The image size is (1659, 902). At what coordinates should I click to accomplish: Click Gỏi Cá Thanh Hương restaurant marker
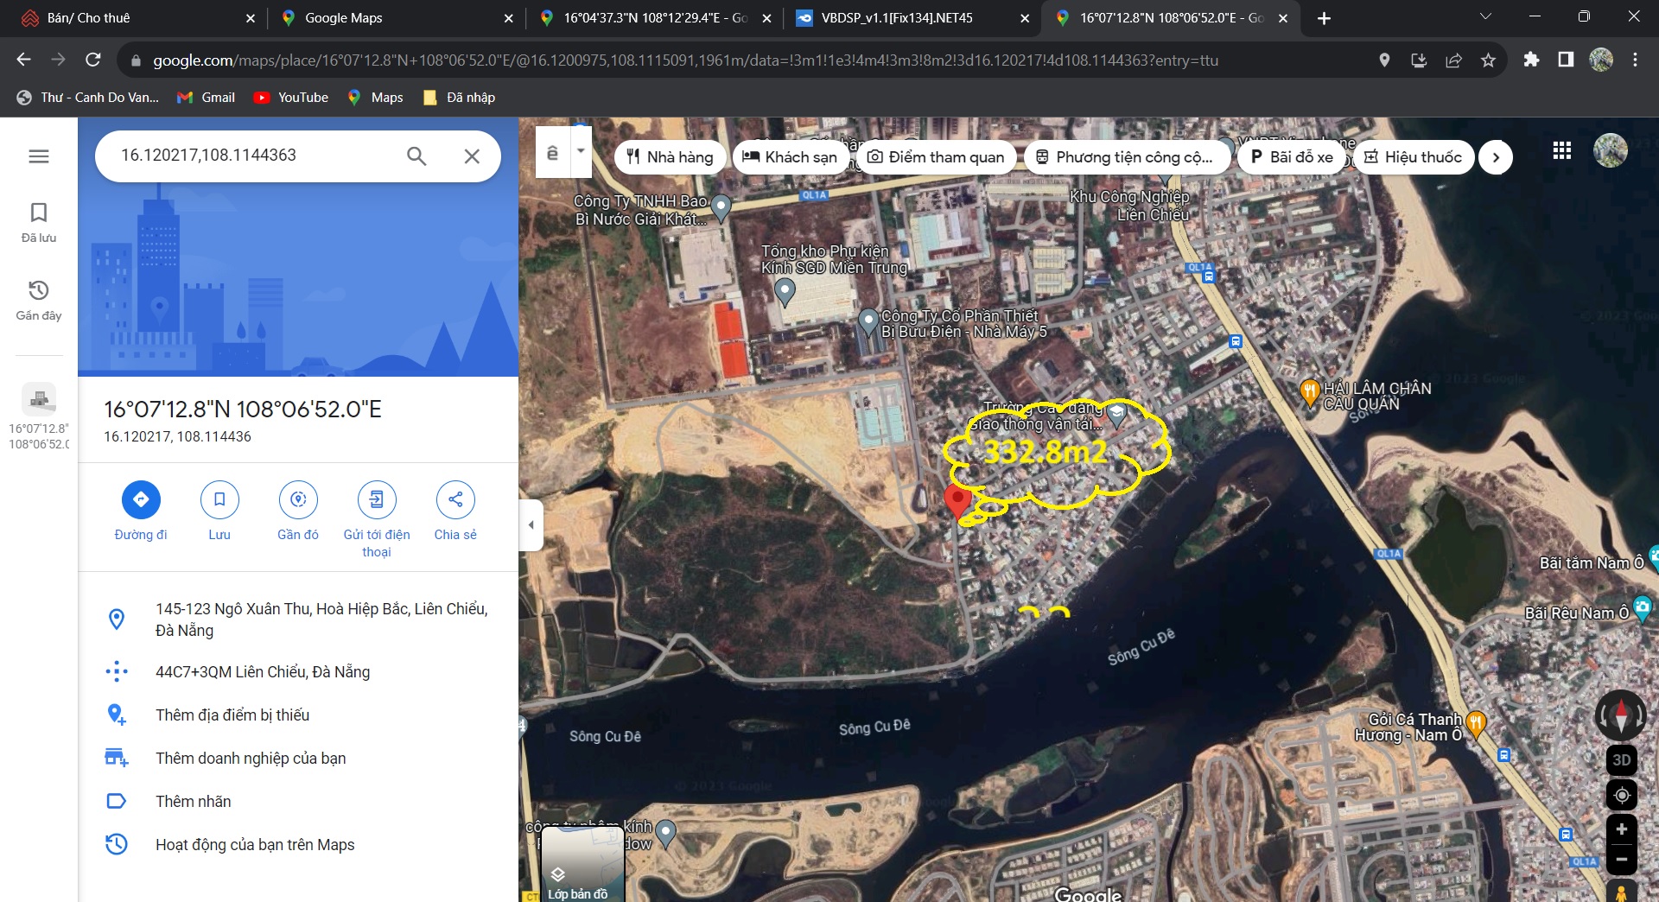tap(1476, 724)
